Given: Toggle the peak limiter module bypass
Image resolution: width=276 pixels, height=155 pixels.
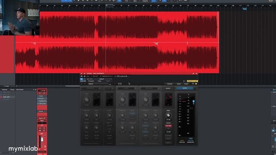Looking at the screenshot, I should click(159, 88).
